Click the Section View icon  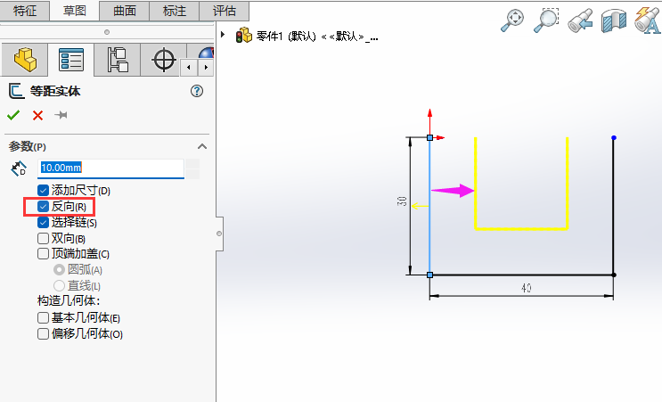tap(614, 21)
